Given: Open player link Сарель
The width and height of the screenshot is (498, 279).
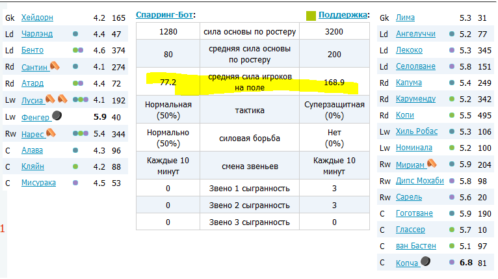Looking at the screenshot, I should point(409,197).
